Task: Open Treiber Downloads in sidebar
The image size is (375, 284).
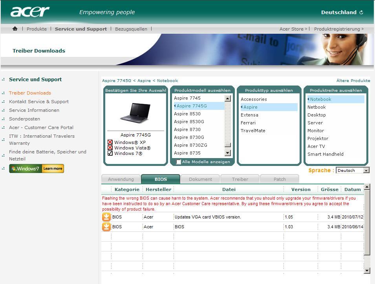Action: [x=30, y=93]
